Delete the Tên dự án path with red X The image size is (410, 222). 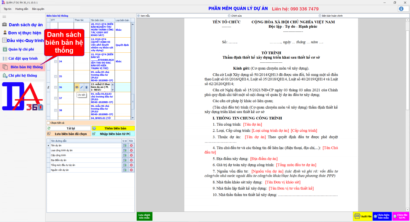click(x=131, y=146)
